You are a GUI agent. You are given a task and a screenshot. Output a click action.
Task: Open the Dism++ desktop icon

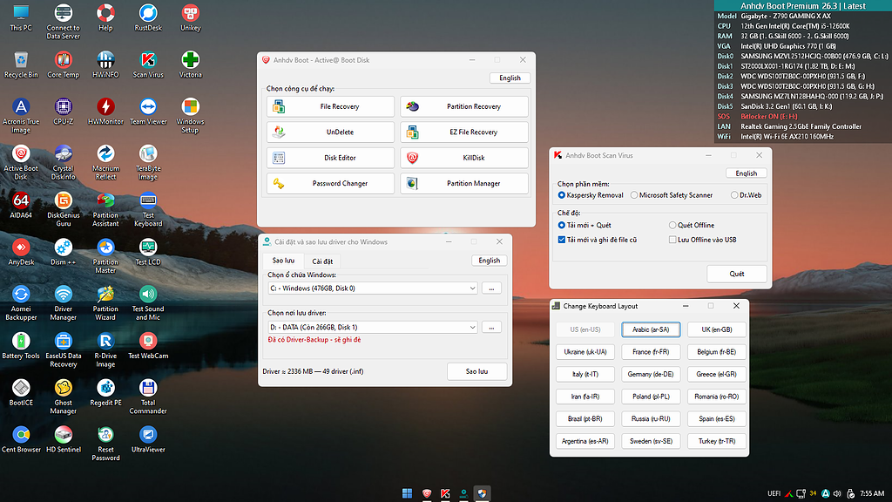(63, 252)
